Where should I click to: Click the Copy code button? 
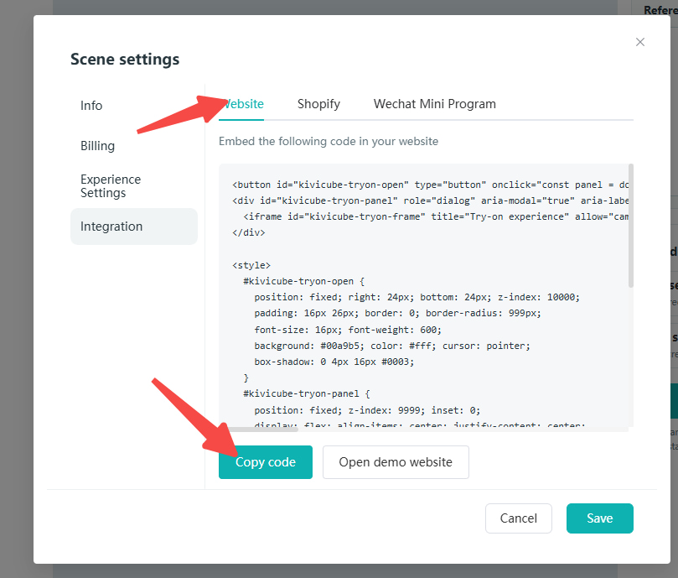266,462
